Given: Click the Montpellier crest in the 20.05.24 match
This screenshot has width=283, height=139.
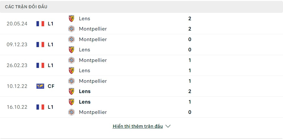Looking at the screenshot, I should pos(71,29).
